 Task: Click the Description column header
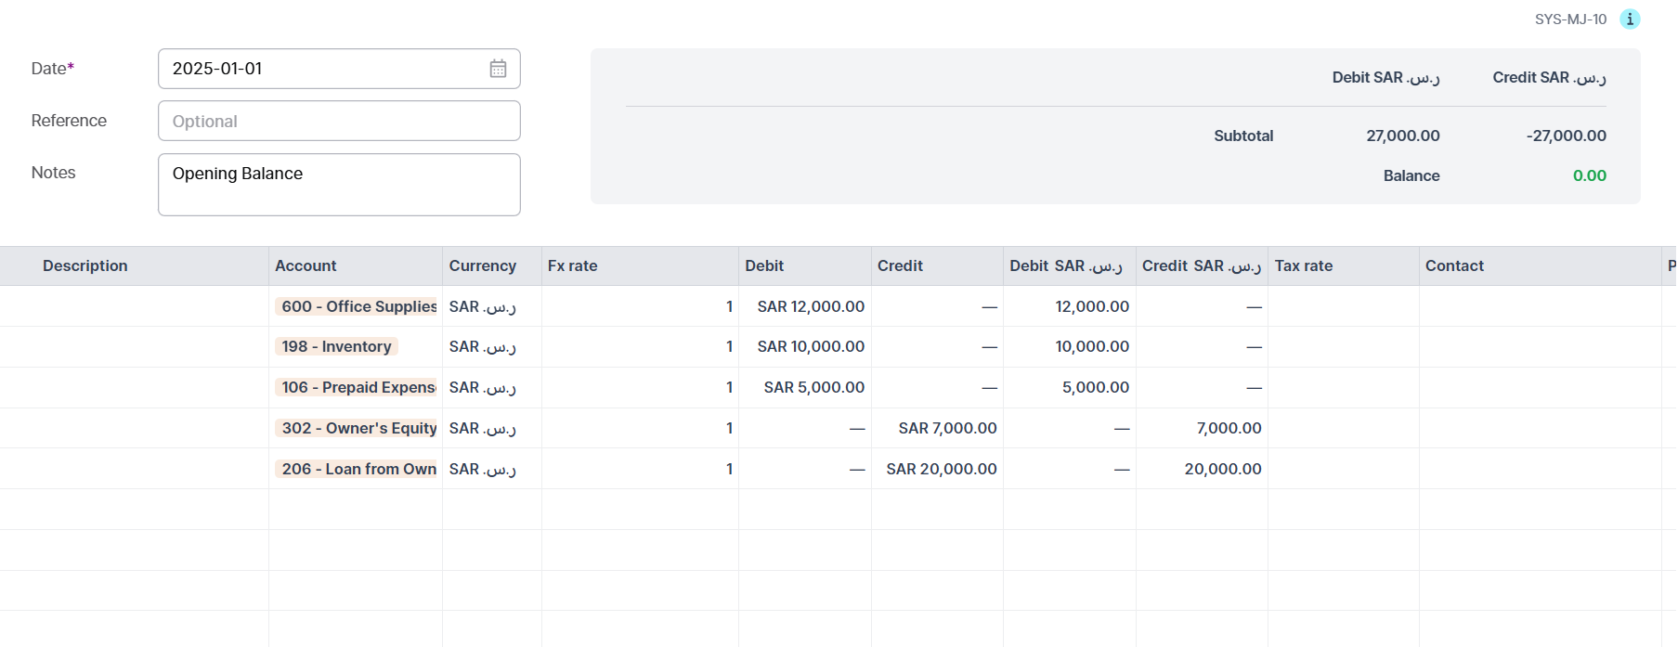tap(85, 266)
